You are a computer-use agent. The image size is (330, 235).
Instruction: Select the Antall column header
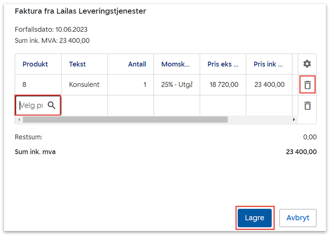coord(137,64)
